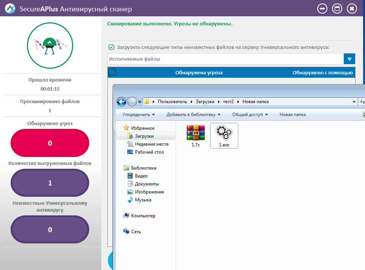Click the SecureAPlus logo icon in title bar
The height and width of the screenshot is (270, 365).
pyautogui.click(x=10, y=9)
